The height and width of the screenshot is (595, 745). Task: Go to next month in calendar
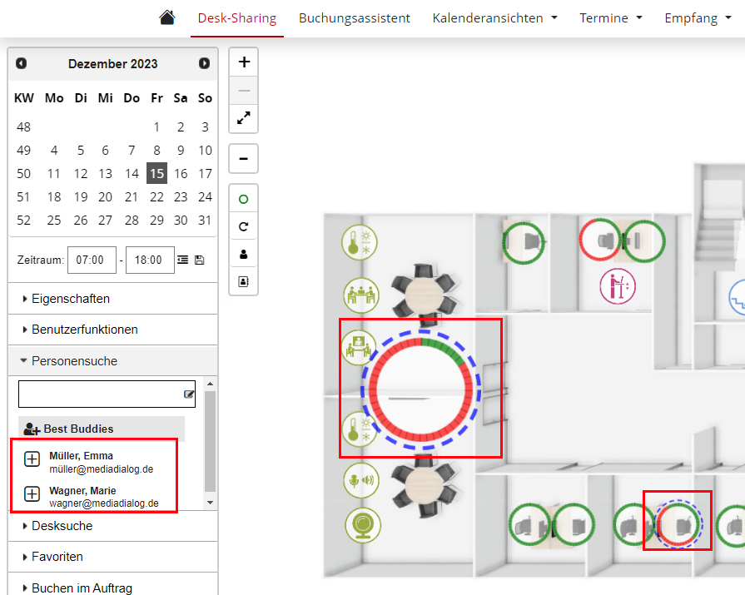click(x=204, y=63)
